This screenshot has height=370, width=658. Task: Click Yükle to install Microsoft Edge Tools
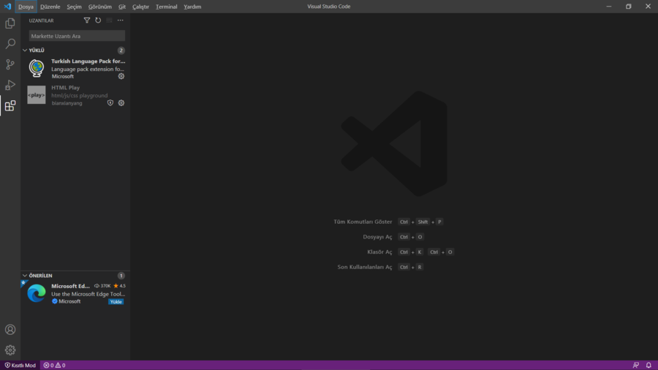click(x=116, y=301)
